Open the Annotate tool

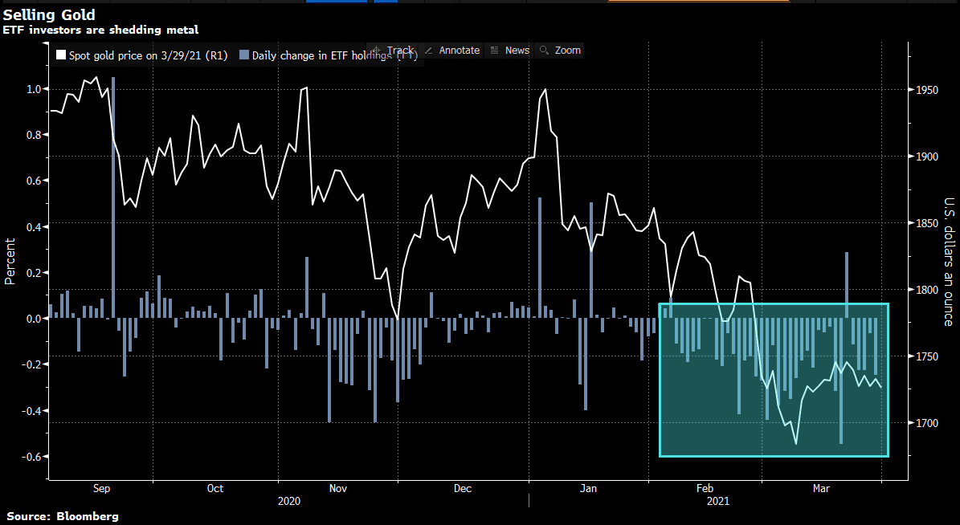tap(451, 51)
